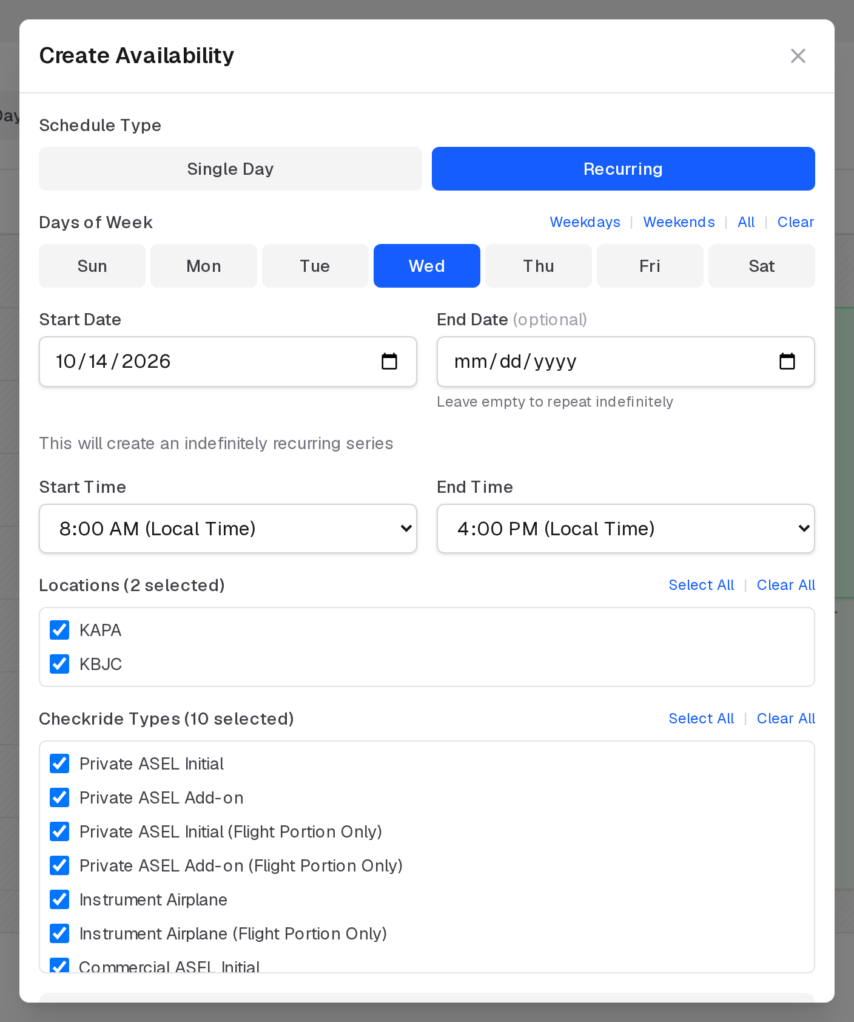
Task: Close the Create Availability dialog
Action: [x=798, y=56]
